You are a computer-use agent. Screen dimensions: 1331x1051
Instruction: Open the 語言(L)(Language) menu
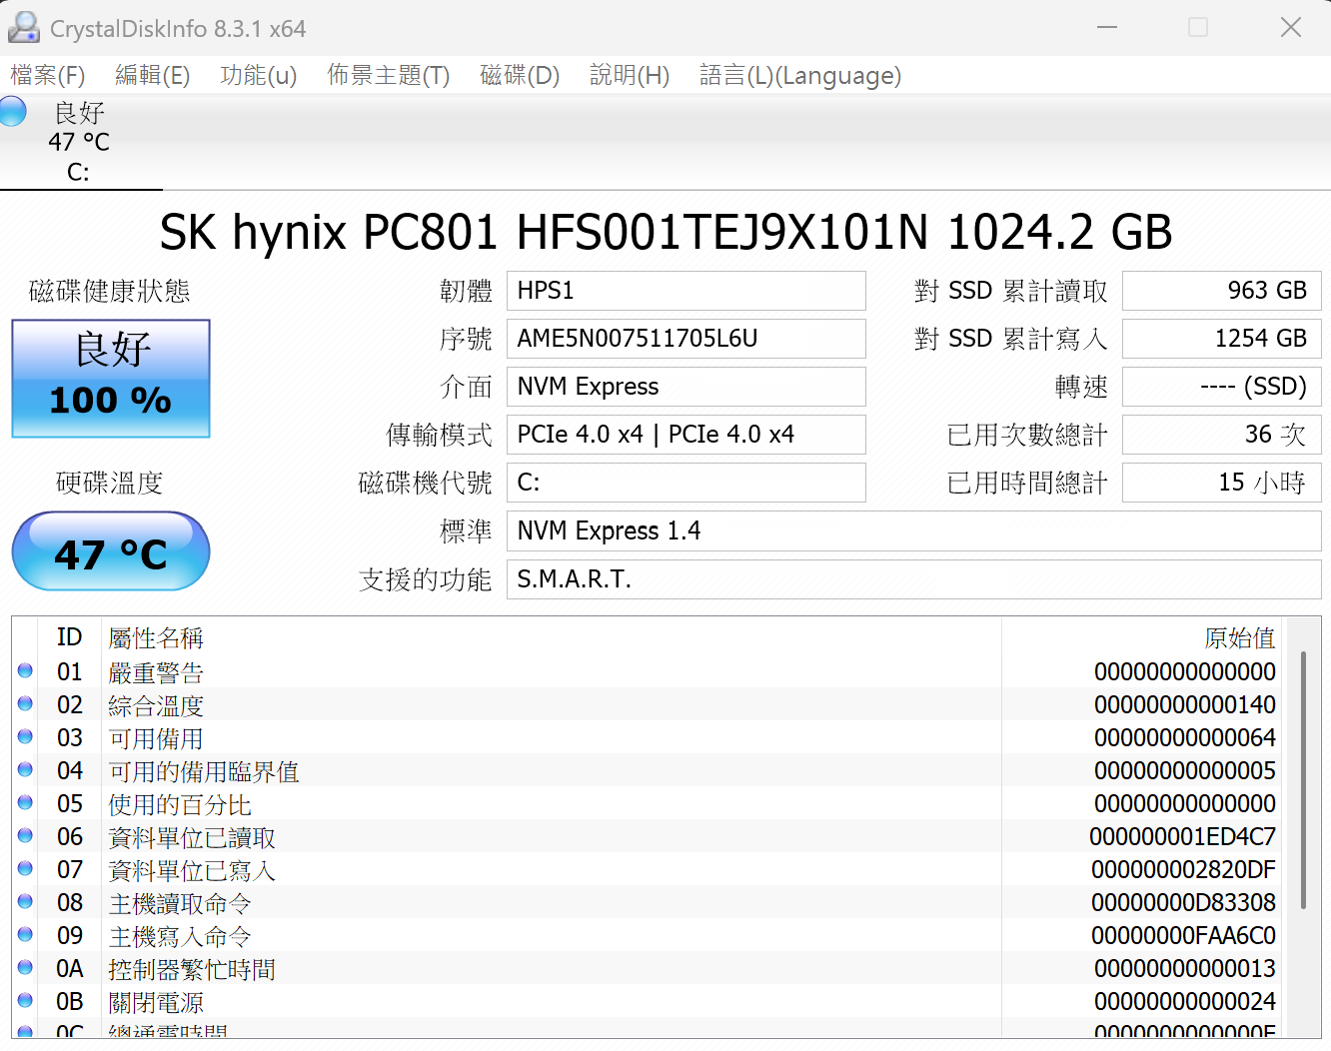[x=800, y=76]
